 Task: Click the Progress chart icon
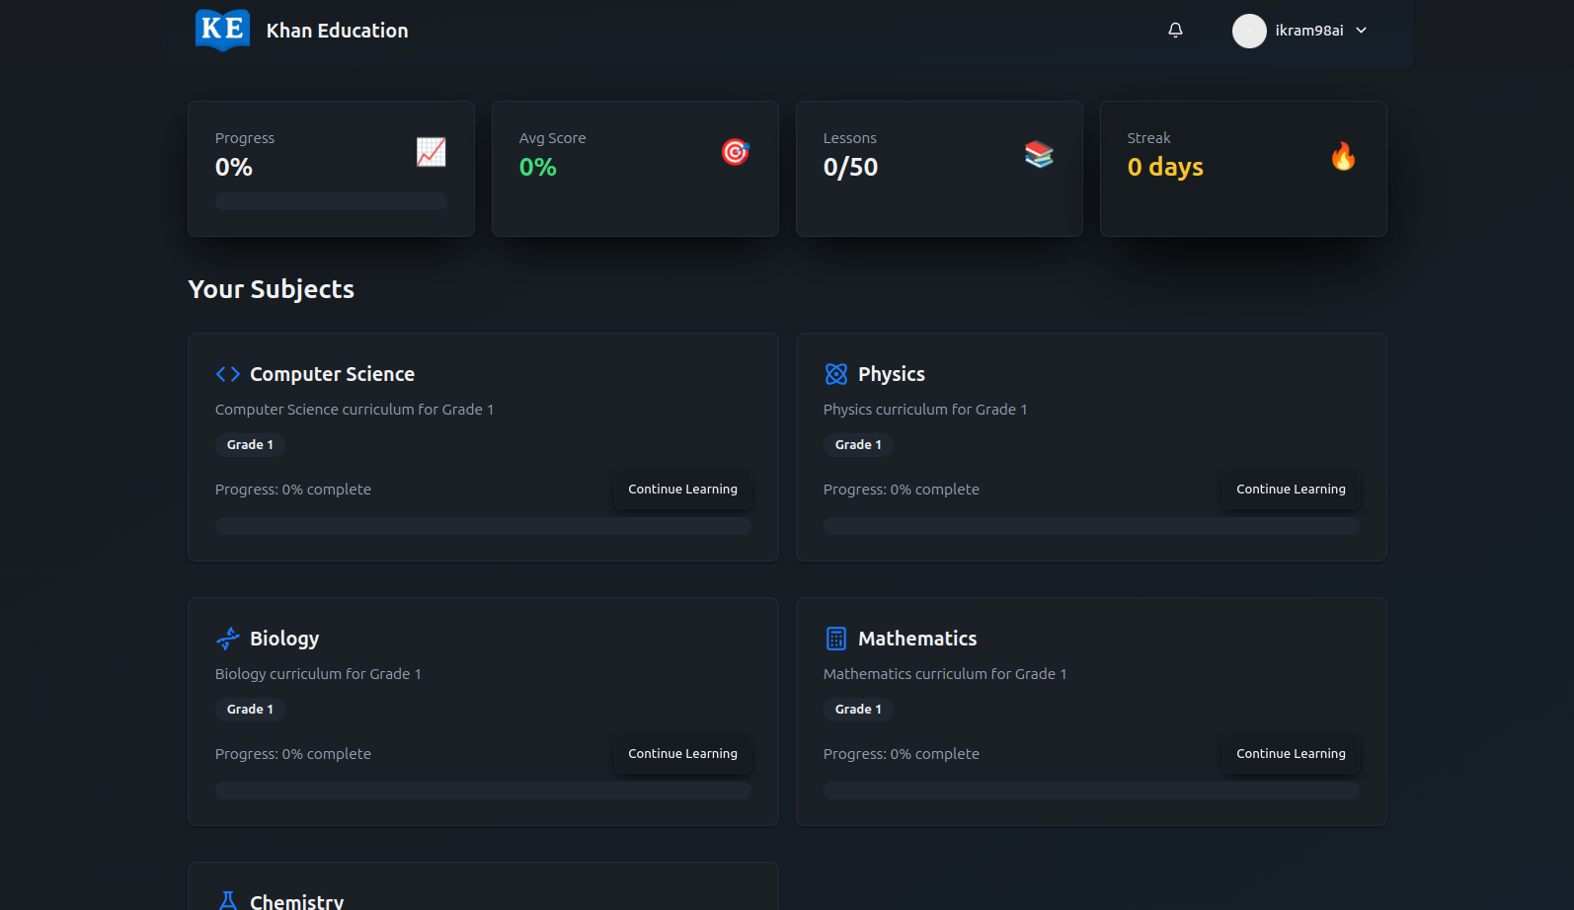pos(431,152)
